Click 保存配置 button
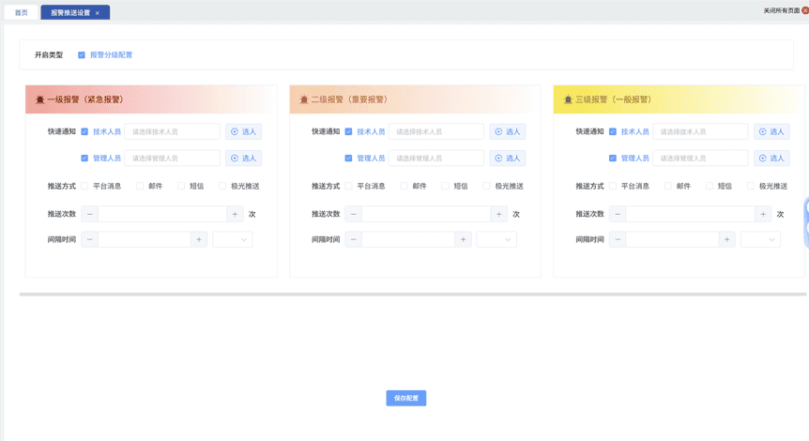Viewport: 809px width, 441px height. [x=405, y=398]
